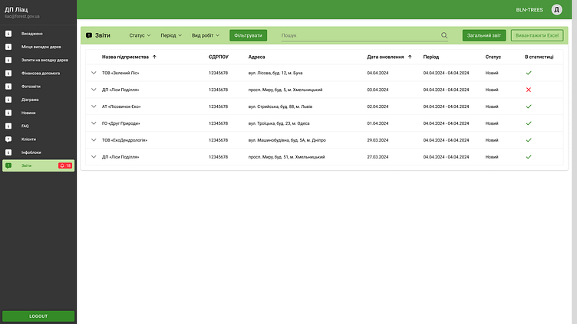Click sort arrow next to 'Дата оновлення'
The width and height of the screenshot is (577, 324).
click(x=410, y=57)
